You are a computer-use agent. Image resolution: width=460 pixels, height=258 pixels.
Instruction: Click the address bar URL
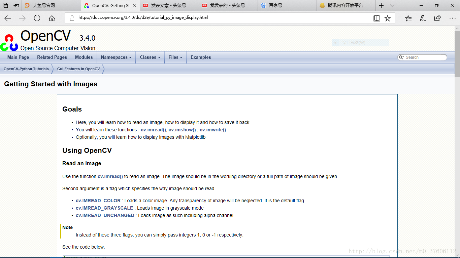click(x=143, y=17)
